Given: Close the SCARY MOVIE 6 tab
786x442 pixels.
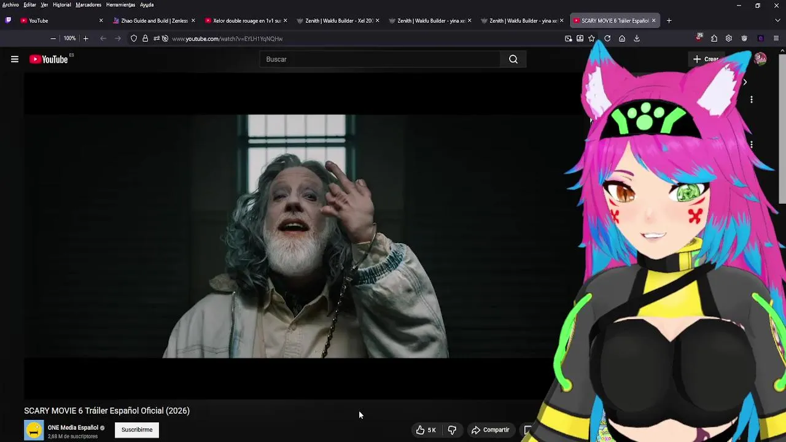Looking at the screenshot, I should pos(653,21).
